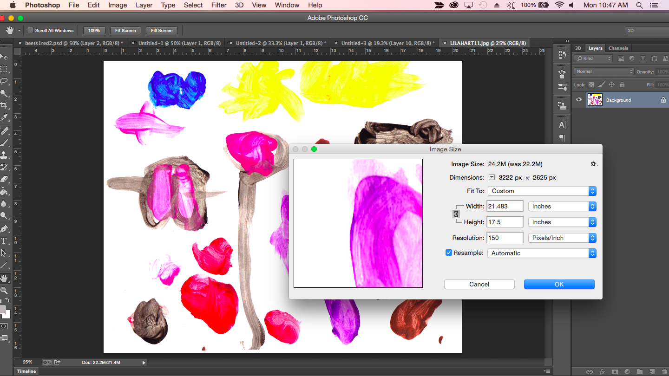The image size is (669, 376).
Task: Switch to the Channels panel tab
Action: [x=618, y=48]
